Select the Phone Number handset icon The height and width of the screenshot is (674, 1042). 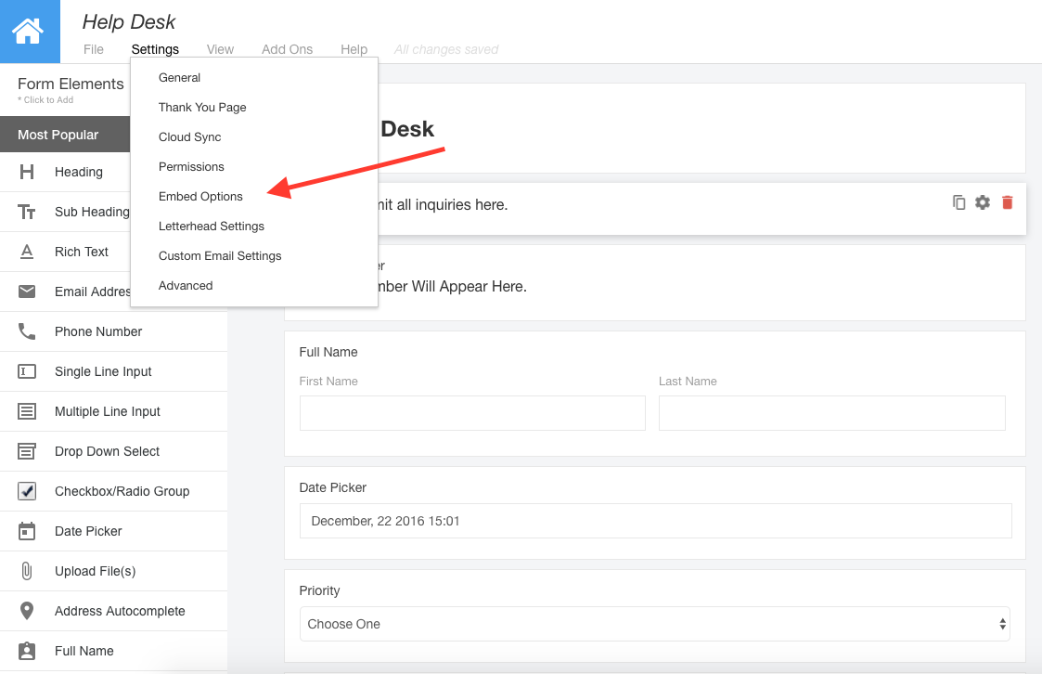pos(27,331)
